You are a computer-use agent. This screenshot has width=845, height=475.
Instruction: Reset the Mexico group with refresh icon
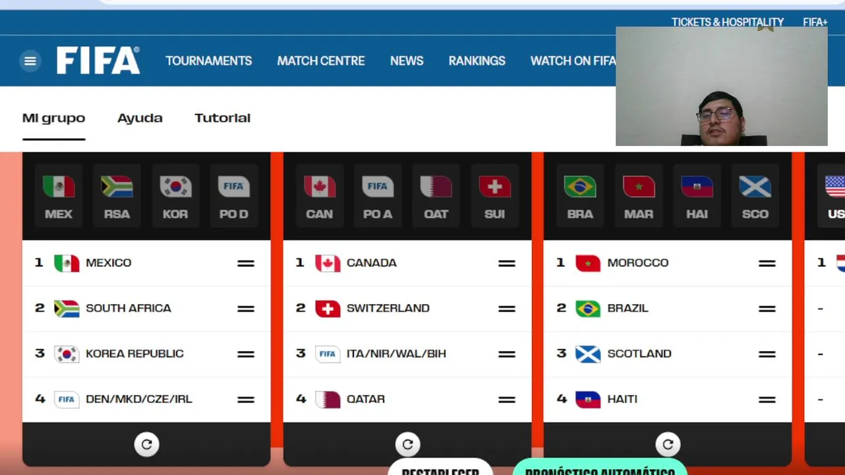click(x=147, y=445)
